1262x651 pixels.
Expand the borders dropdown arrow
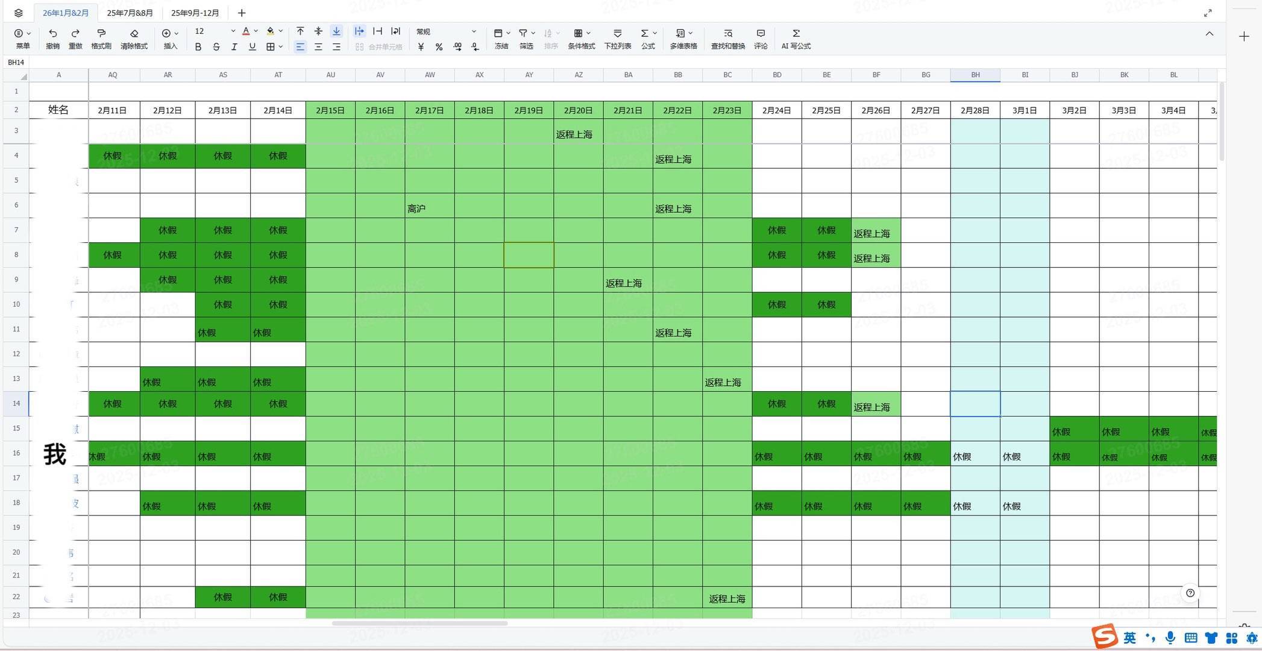[281, 47]
